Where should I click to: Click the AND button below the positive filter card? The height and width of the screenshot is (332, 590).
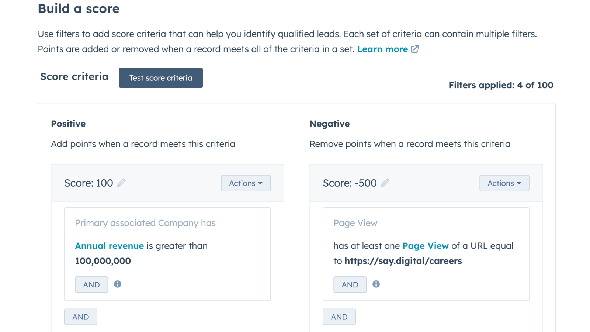pyautogui.click(x=81, y=317)
